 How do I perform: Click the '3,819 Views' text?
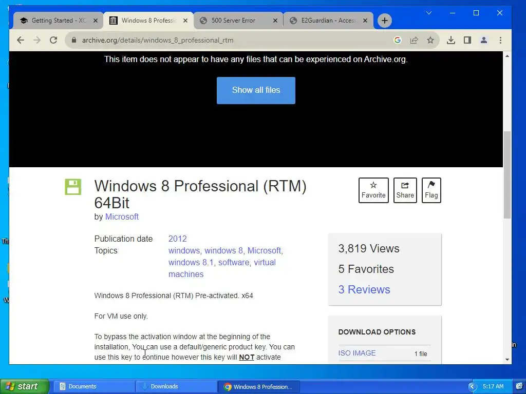coord(369,249)
